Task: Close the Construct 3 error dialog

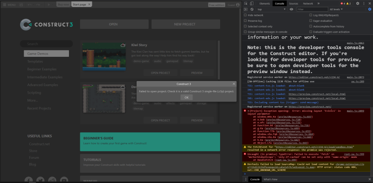Action: pos(234,84)
